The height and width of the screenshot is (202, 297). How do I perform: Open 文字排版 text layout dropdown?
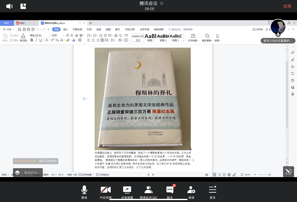coord(193,37)
